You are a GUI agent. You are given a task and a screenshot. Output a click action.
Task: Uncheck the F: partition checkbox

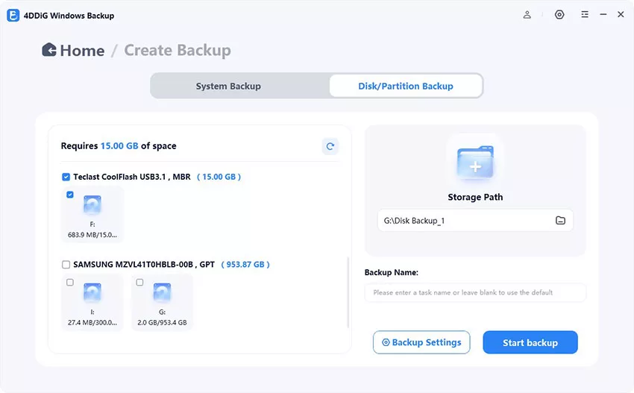pyautogui.click(x=70, y=195)
